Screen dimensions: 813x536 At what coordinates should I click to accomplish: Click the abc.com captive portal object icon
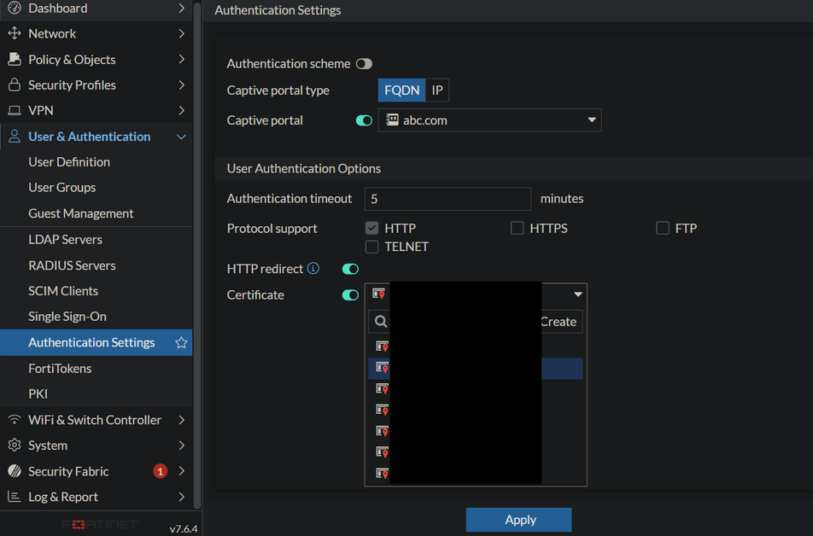pos(393,119)
